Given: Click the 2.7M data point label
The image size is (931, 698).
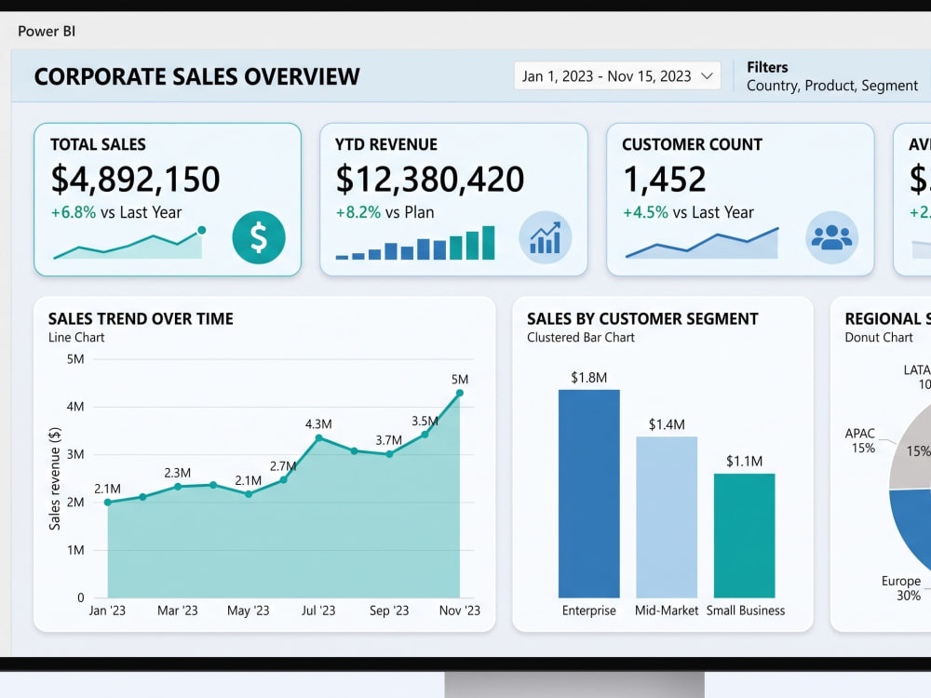Looking at the screenshot, I should [283, 466].
